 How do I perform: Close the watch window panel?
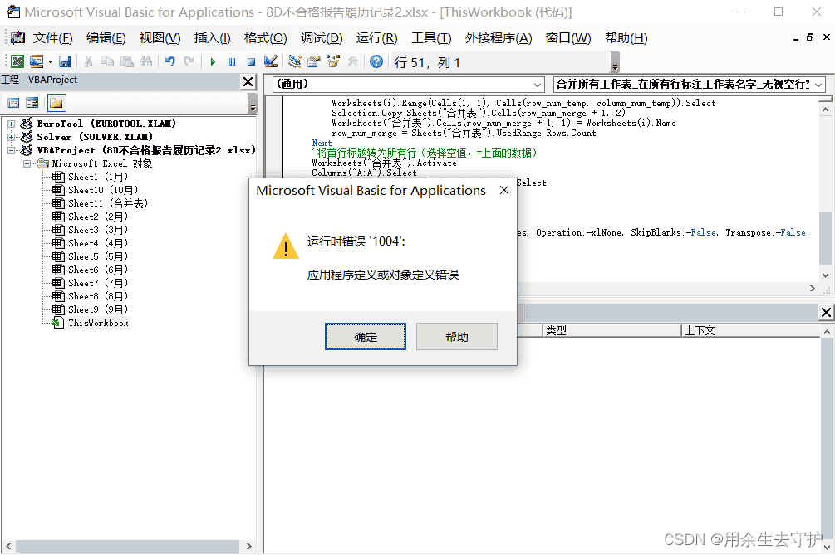click(x=826, y=313)
